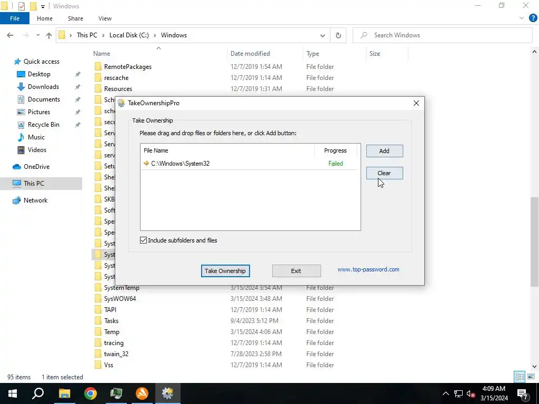Click the Progress column header
This screenshot has width=539, height=404.
tap(335, 150)
